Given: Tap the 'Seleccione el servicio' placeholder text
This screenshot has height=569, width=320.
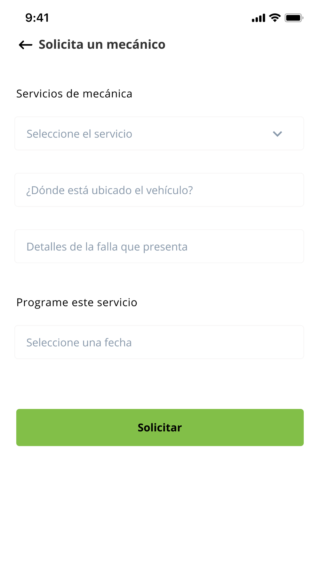Looking at the screenshot, I should pyautogui.click(x=79, y=134).
